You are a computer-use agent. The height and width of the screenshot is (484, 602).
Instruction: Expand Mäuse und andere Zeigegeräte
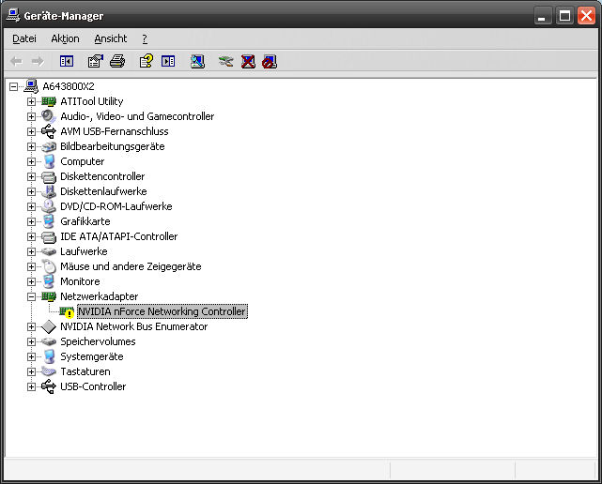click(32, 266)
